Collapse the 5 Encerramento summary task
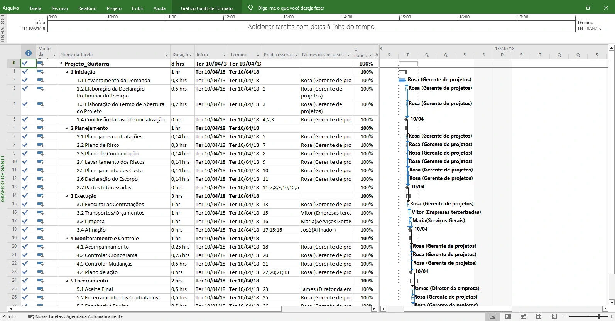The width and height of the screenshot is (615, 321). 67,281
